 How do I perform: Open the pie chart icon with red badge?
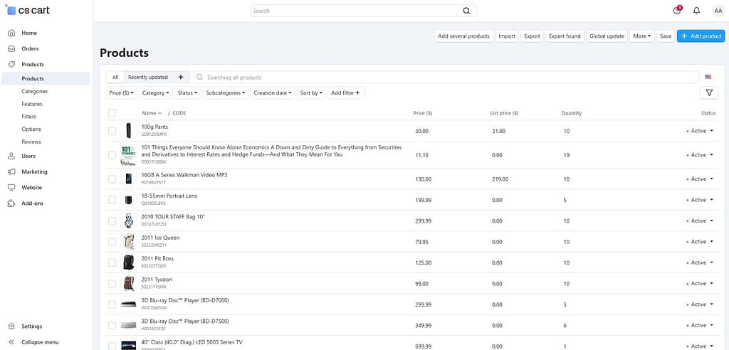[x=677, y=10]
